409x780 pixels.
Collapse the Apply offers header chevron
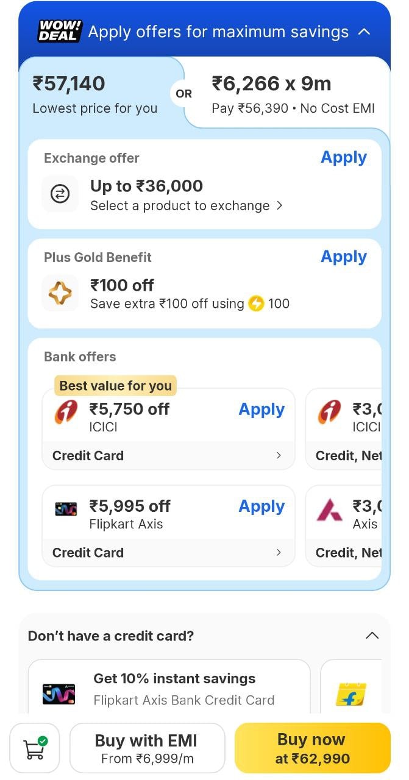pyautogui.click(x=364, y=32)
